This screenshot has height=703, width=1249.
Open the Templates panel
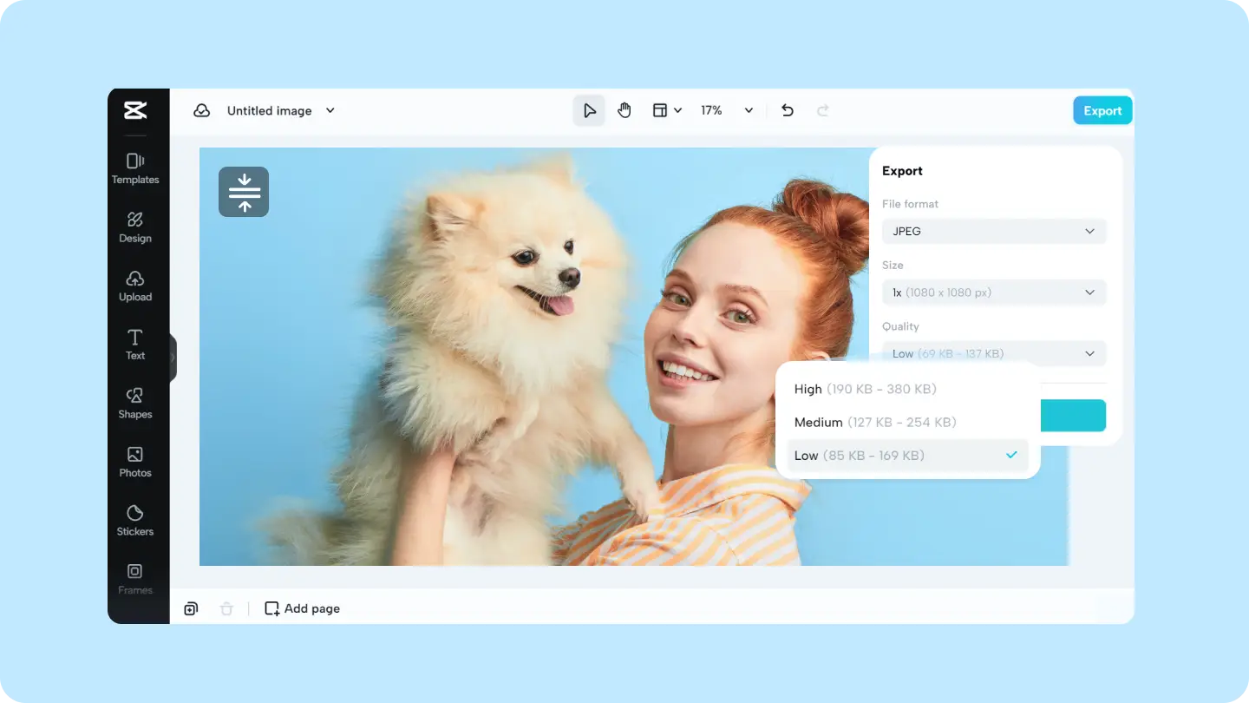tap(135, 168)
